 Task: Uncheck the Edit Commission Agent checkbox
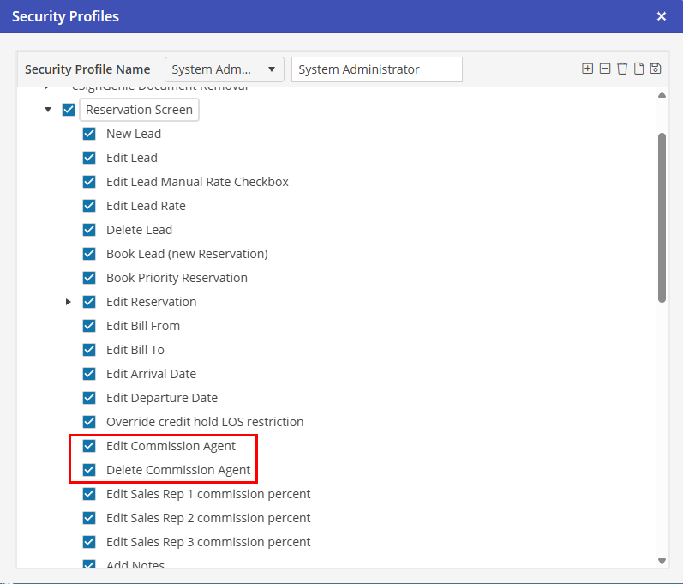pos(89,446)
